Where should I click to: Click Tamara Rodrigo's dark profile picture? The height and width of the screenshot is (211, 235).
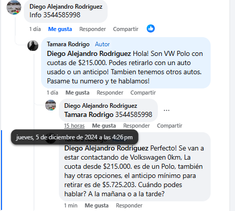click(x=33, y=46)
